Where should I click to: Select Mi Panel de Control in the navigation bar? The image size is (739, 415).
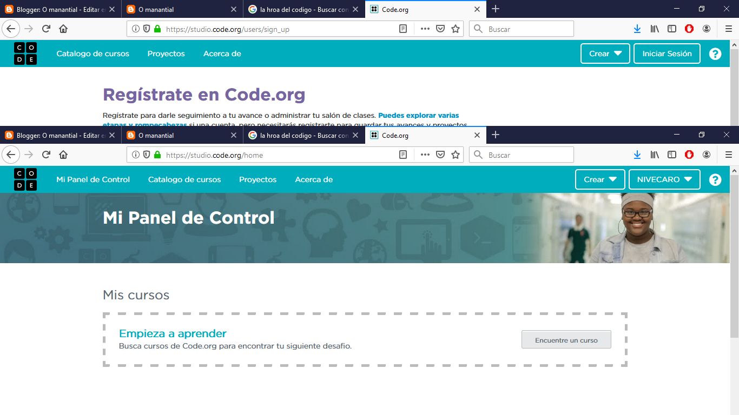pos(93,179)
